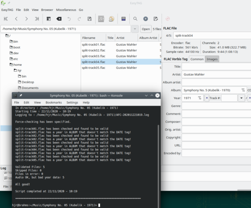Click the filename field split-track04

click(x=212, y=35)
